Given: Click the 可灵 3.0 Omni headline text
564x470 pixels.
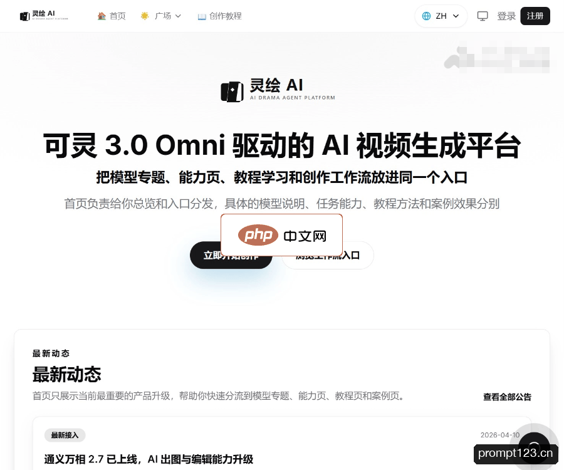Looking at the screenshot, I should point(281,145).
